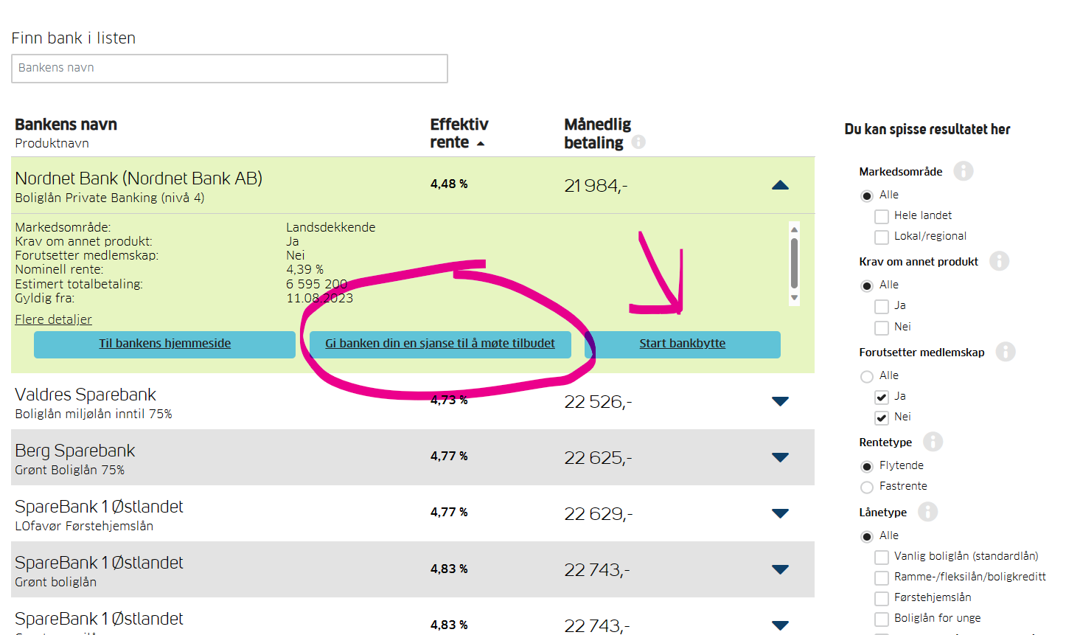This screenshot has height=635, width=1066.
Task: Click info icon next to Forutsetter medlemskap
Action: click(1006, 352)
